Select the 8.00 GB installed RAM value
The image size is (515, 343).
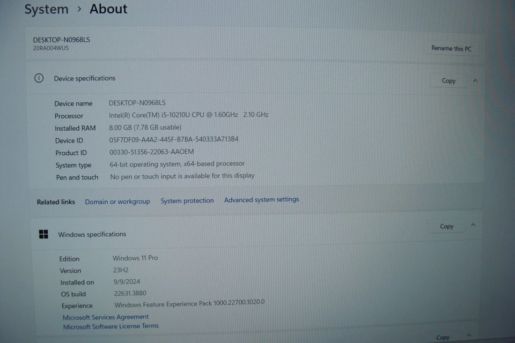click(145, 128)
